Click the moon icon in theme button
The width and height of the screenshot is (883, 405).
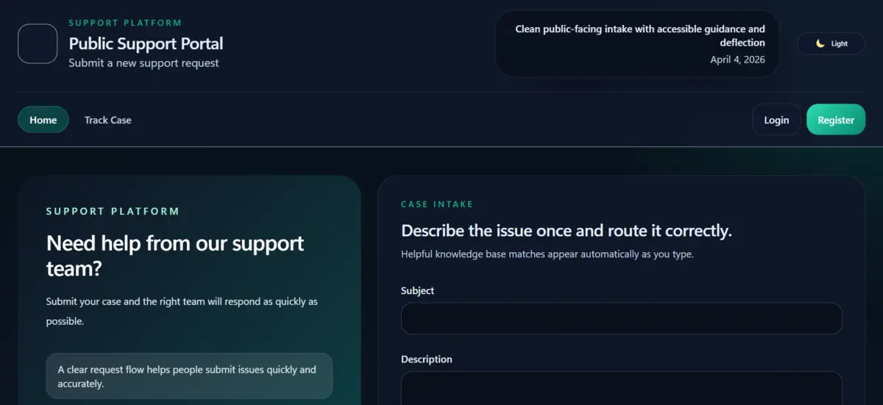820,43
